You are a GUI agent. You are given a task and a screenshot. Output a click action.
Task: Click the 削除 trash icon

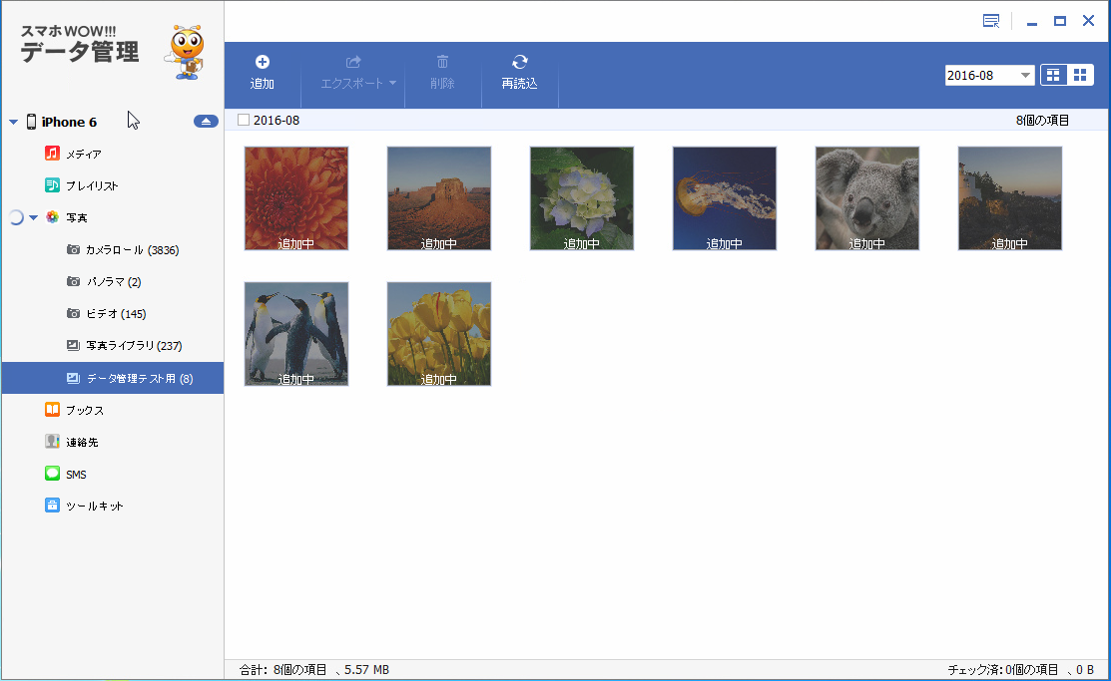point(442,62)
